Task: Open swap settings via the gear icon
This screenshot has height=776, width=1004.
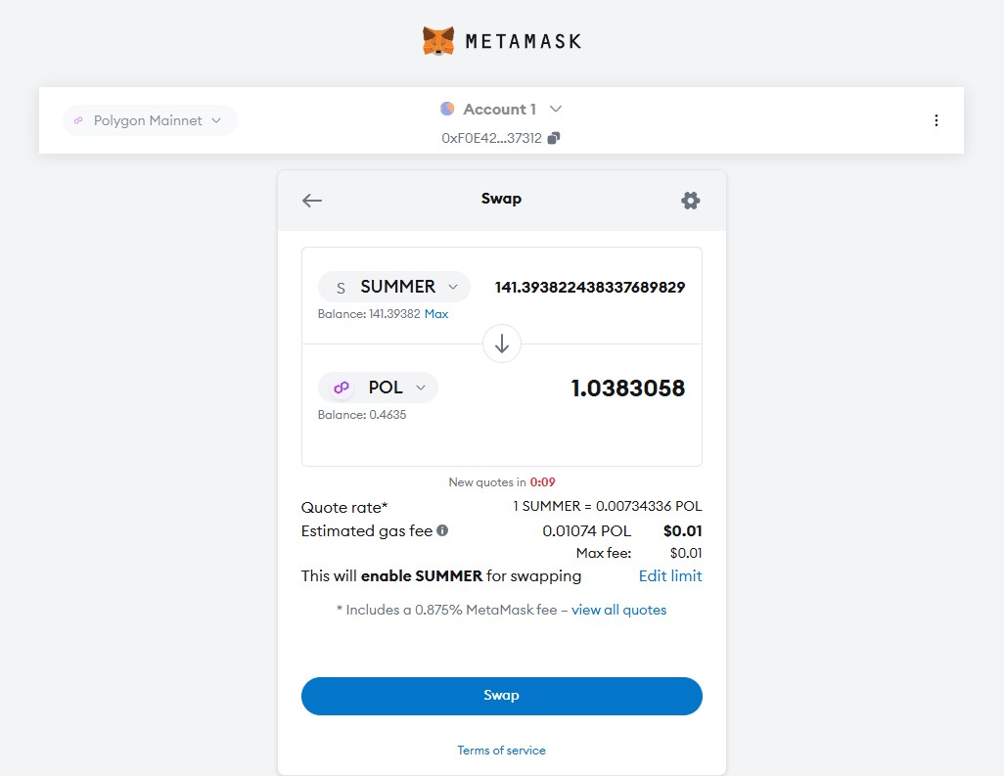Action: tap(690, 201)
